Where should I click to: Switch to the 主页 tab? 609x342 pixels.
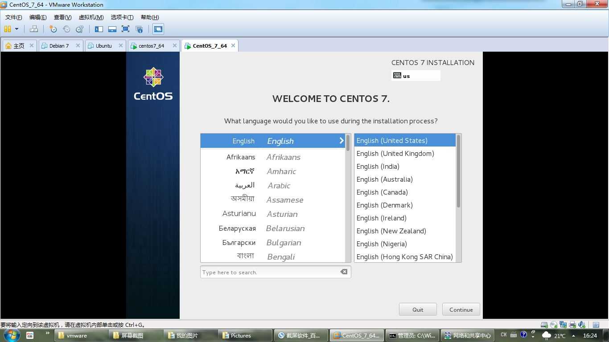coord(19,45)
